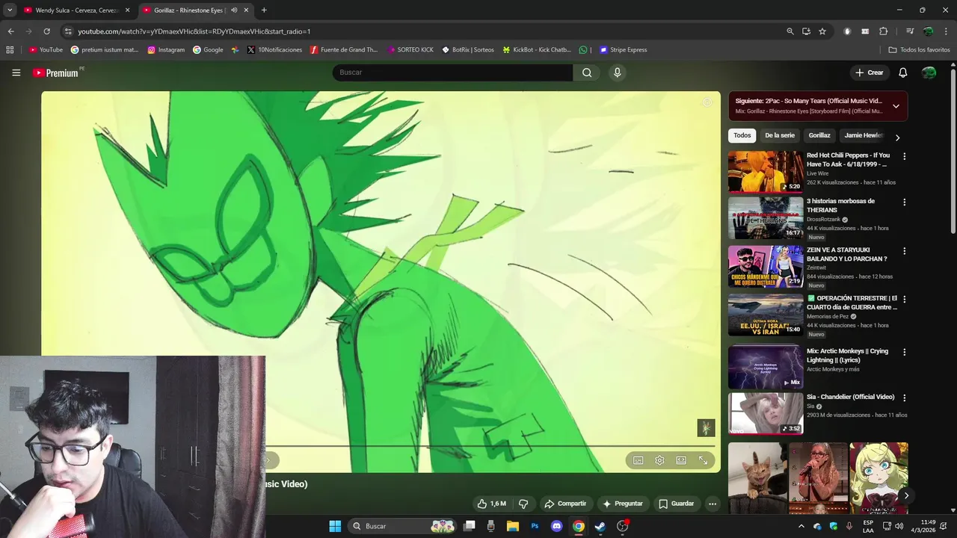This screenshot has width=957, height=538.
Task: Like the video with 1,6 M likes
Action: point(491,504)
